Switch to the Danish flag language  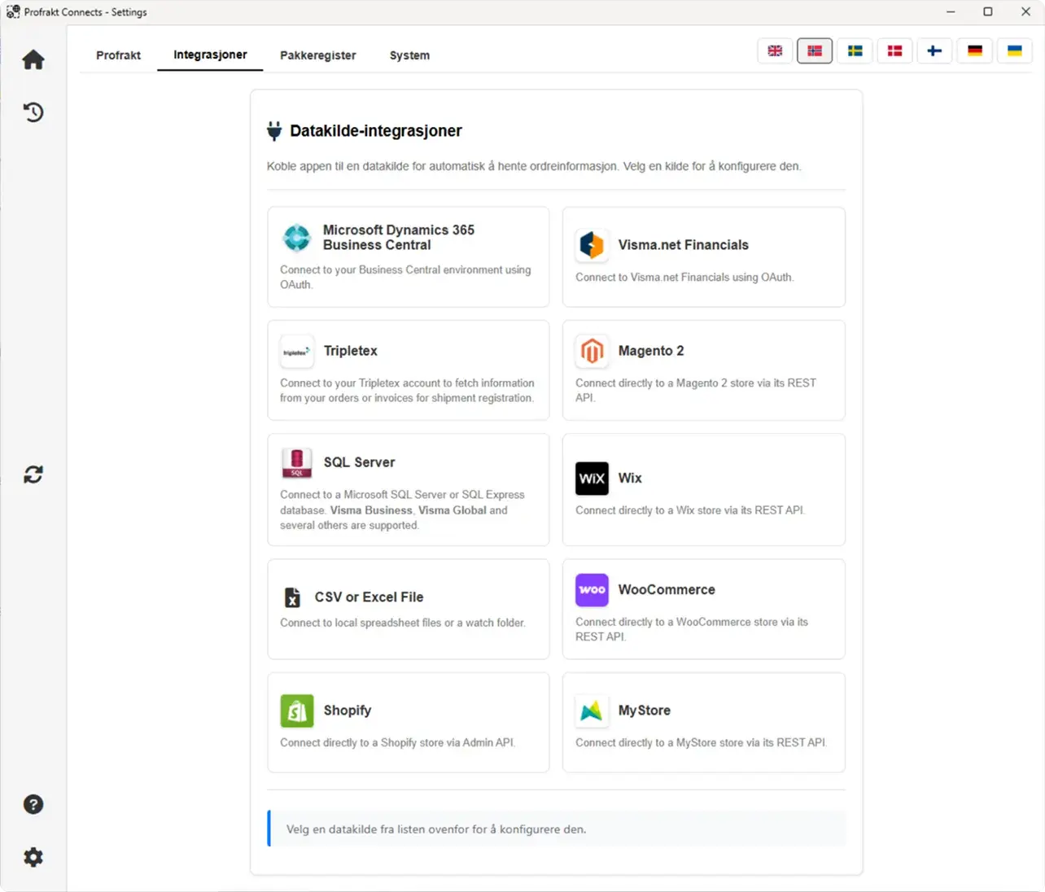(894, 50)
